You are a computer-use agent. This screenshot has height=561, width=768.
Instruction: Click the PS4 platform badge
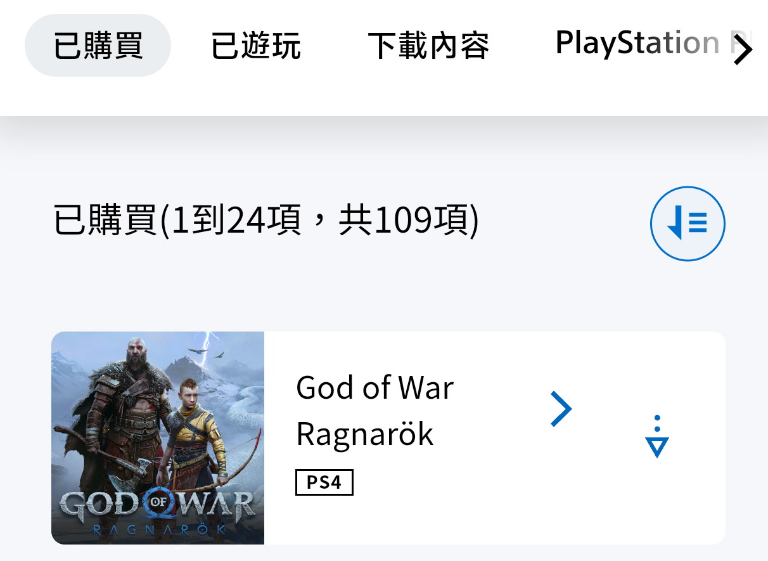(324, 482)
